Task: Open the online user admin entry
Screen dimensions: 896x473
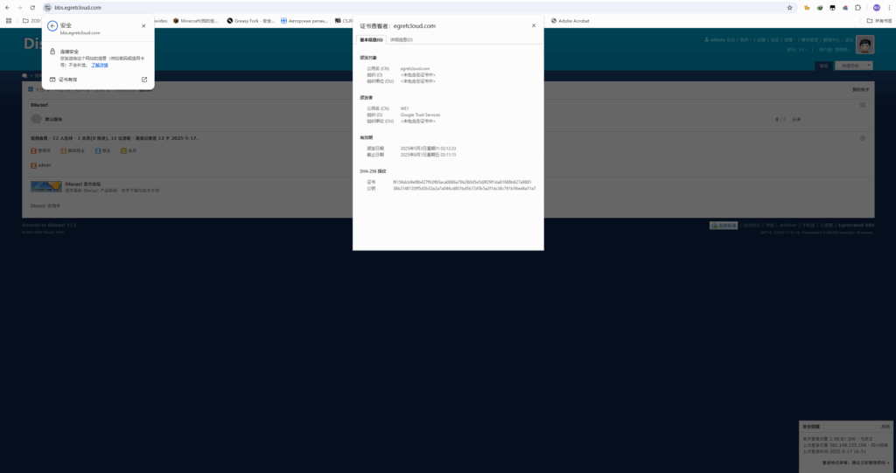Action: pos(44,165)
